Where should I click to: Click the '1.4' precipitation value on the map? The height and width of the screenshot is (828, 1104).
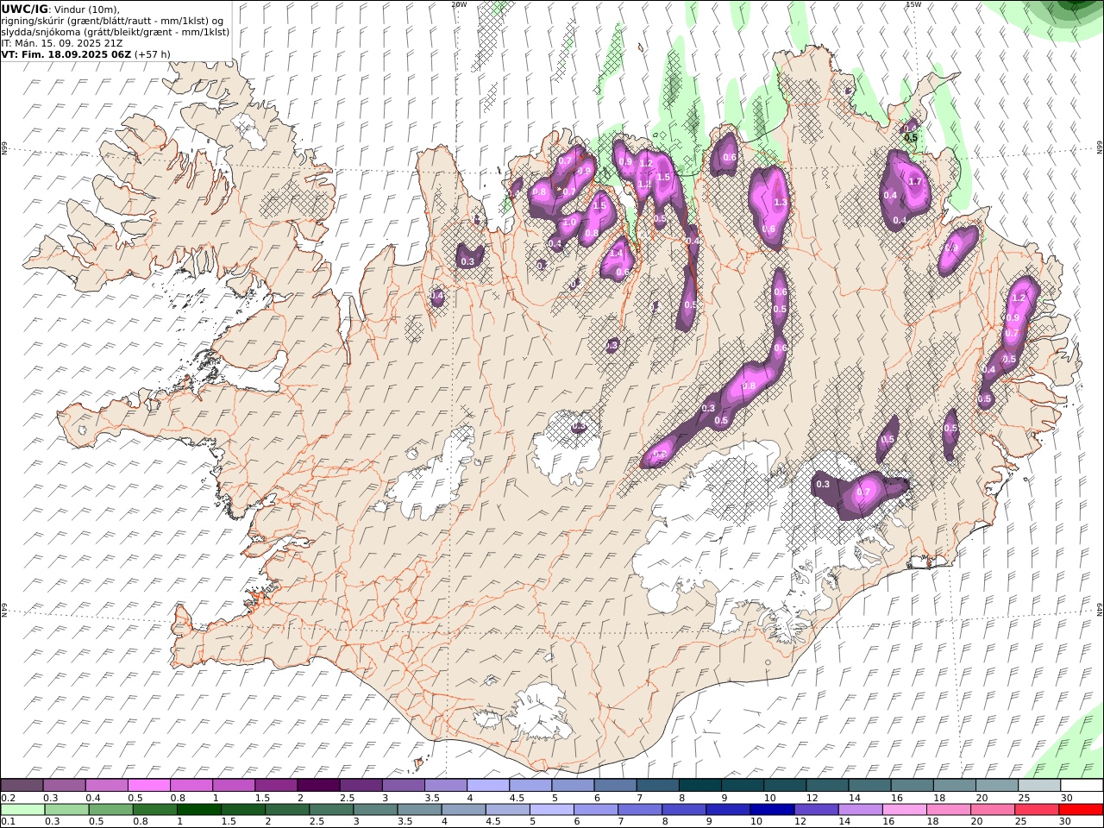click(x=616, y=254)
